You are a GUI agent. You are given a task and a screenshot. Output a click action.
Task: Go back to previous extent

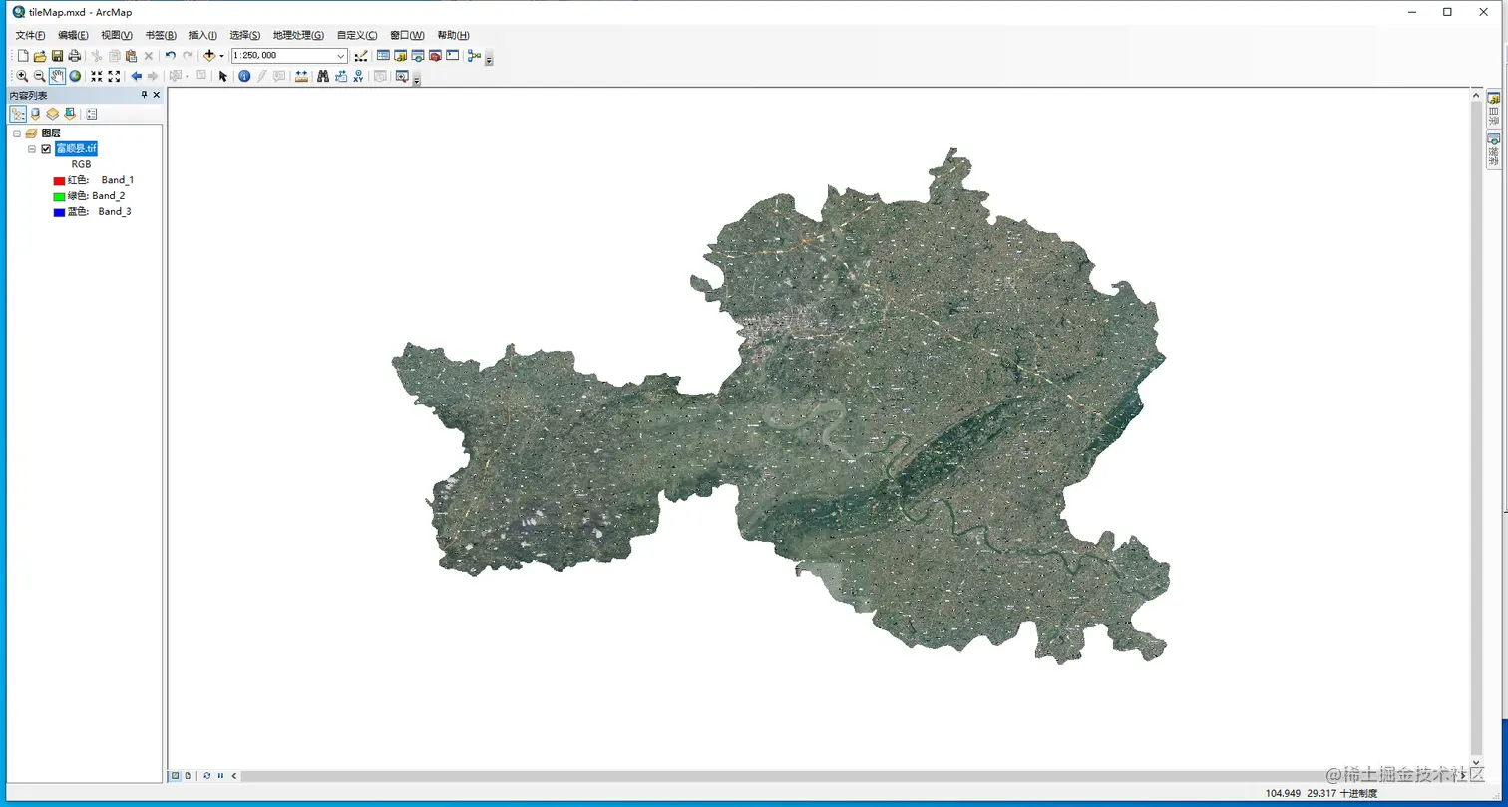[x=136, y=76]
